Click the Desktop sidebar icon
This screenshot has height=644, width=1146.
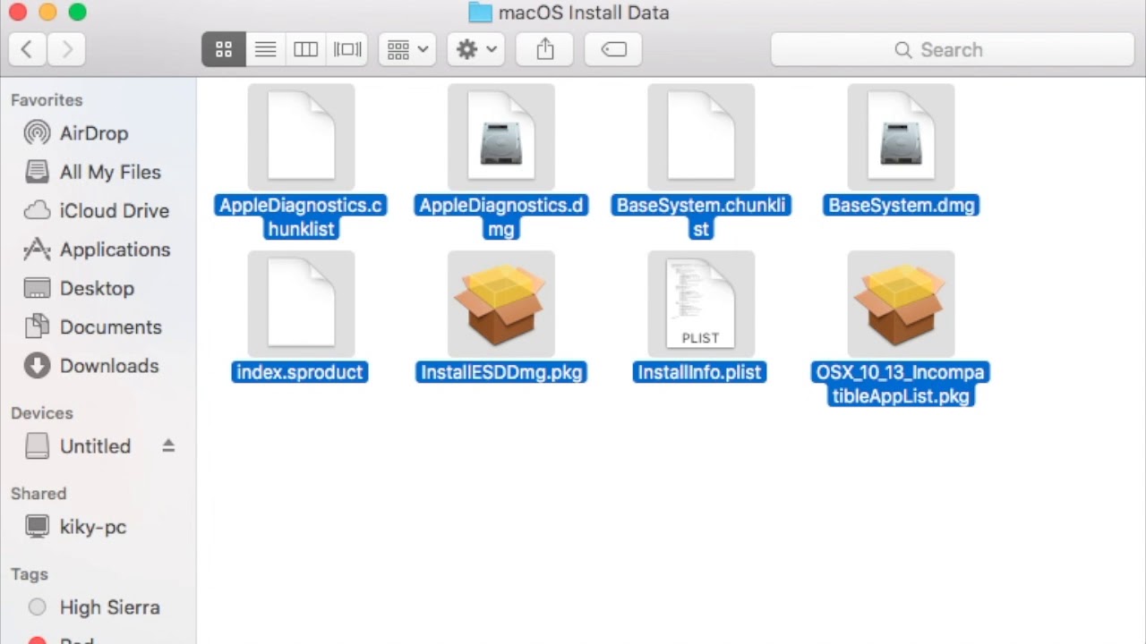pos(37,288)
